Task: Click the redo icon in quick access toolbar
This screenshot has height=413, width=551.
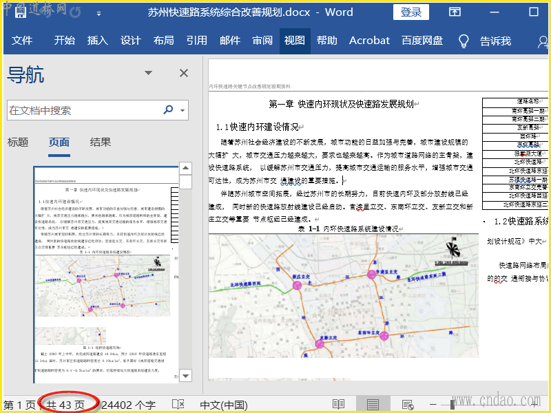Action: [74, 12]
